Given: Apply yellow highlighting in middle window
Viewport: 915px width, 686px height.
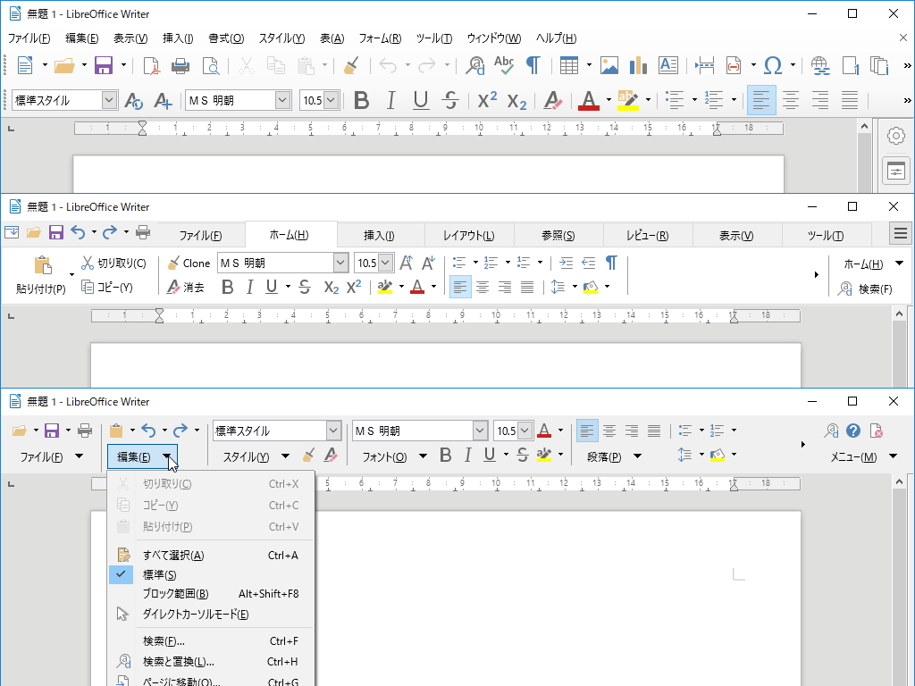Looking at the screenshot, I should [384, 287].
